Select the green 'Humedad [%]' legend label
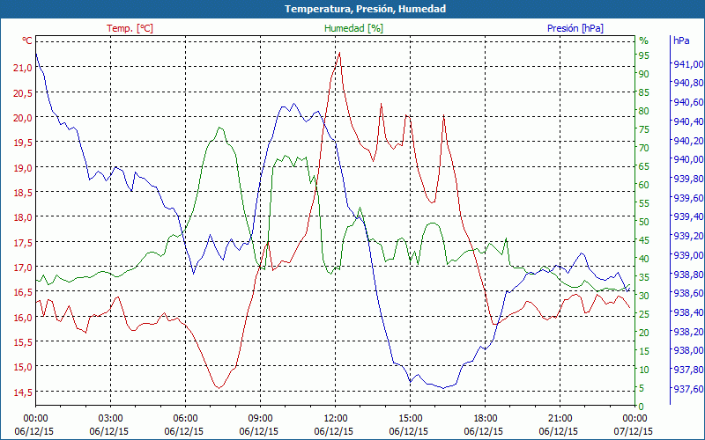This screenshot has height=440, width=705. [x=353, y=28]
